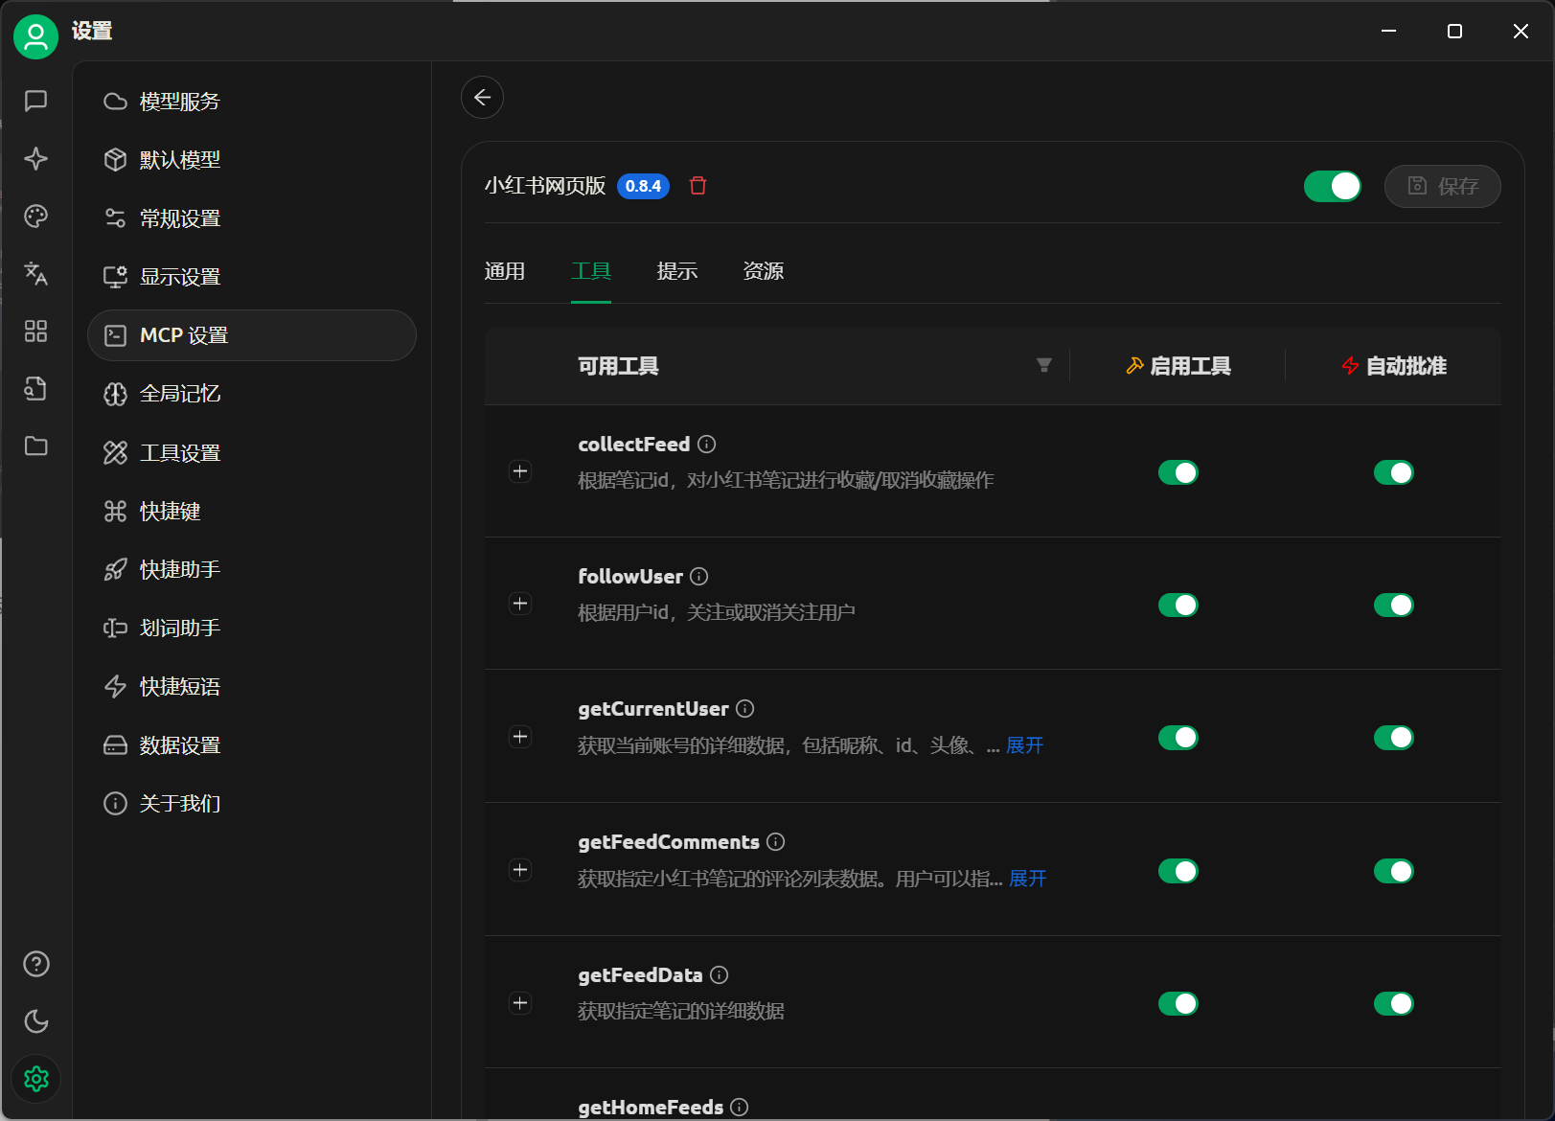Toggle the 小红书网页版 server switch
The image size is (1555, 1121).
click(1333, 186)
